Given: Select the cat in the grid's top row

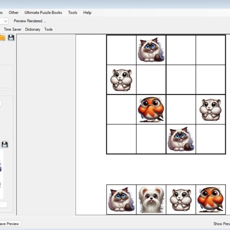Looking at the screenshot, I should point(151,50).
